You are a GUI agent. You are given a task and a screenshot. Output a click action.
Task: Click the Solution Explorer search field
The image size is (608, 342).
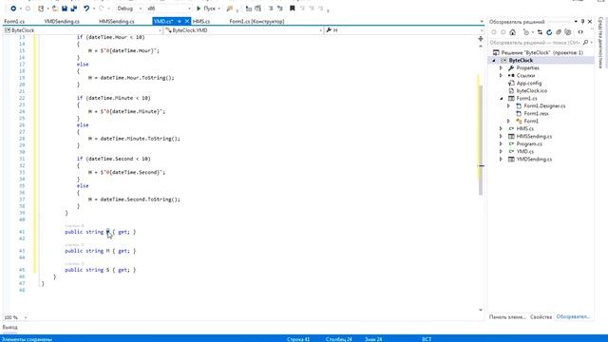click(535, 42)
